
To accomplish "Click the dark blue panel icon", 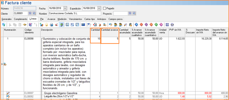I will pos(83,25).
